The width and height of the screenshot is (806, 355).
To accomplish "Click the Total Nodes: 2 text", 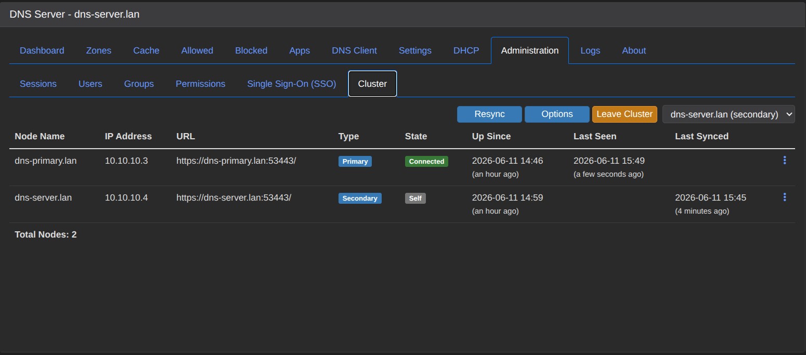I will point(46,234).
